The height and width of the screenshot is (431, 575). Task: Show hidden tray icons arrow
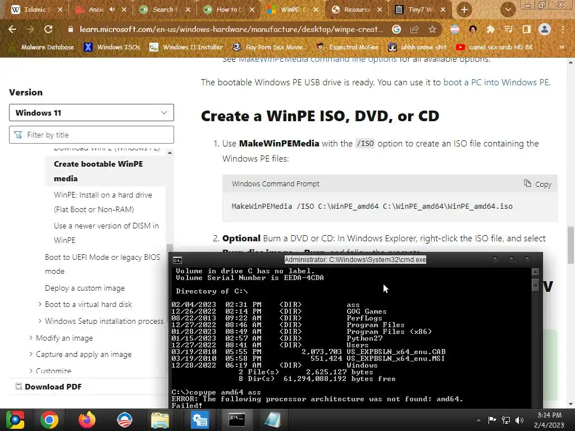478,420
